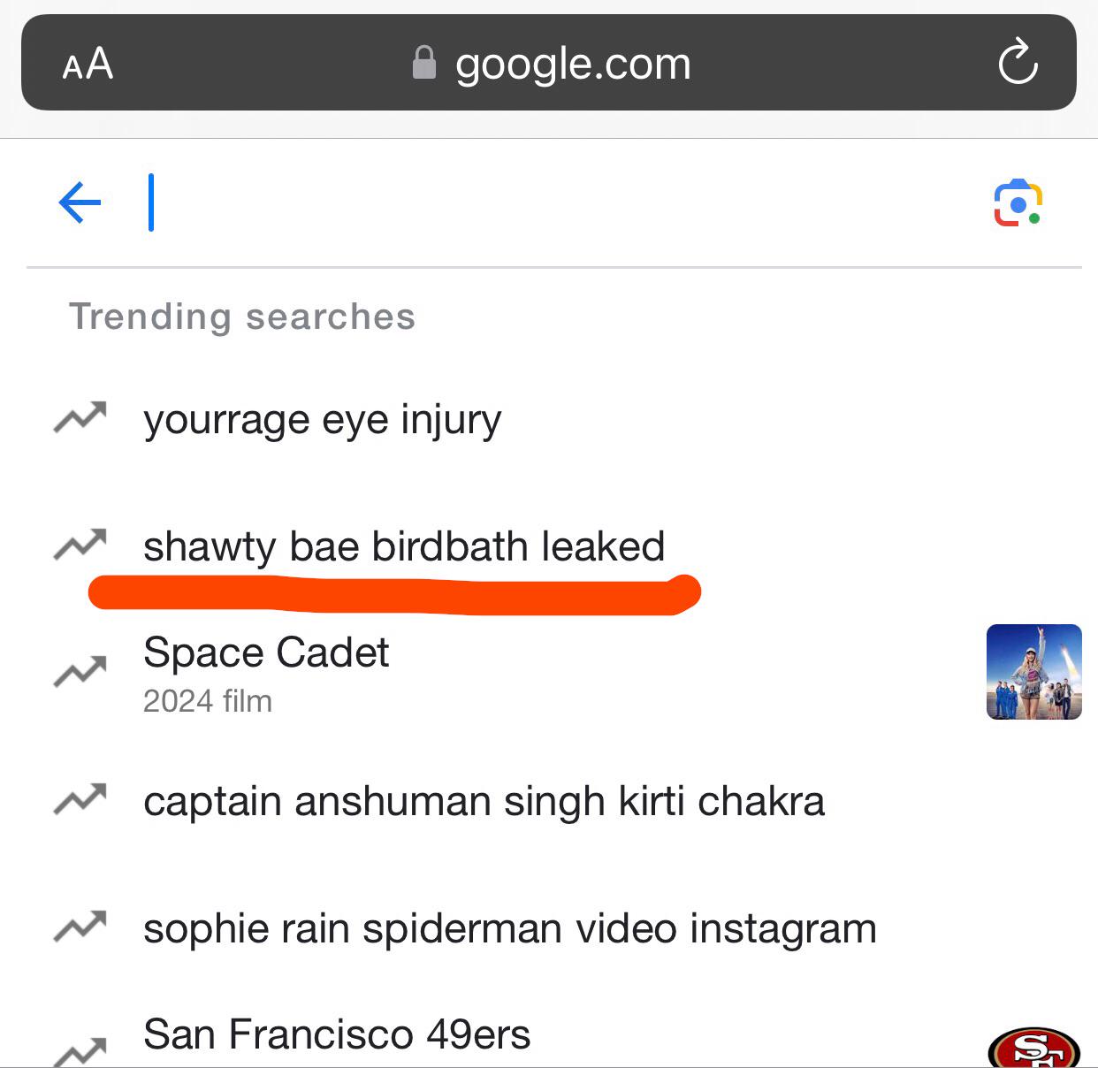Select 'sophie rain spiderman video instagram'
Image resolution: width=1098 pixels, height=1068 pixels.
point(509,929)
